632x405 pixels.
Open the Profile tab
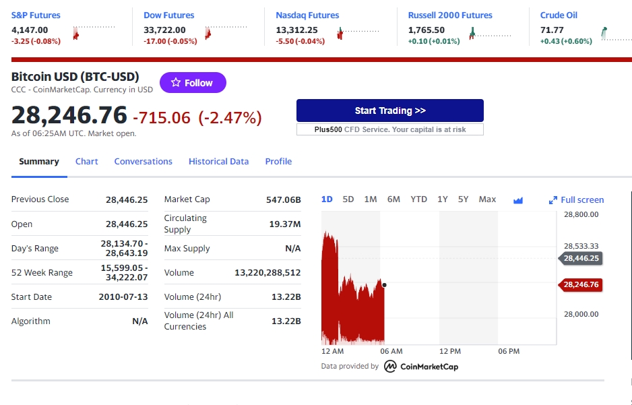(278, 161)
